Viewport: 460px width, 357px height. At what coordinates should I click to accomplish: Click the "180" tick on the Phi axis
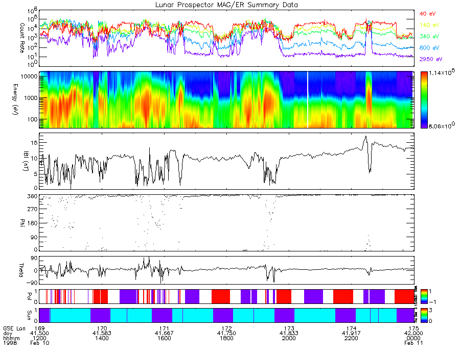pyautogui.click(x=33, y=223)
